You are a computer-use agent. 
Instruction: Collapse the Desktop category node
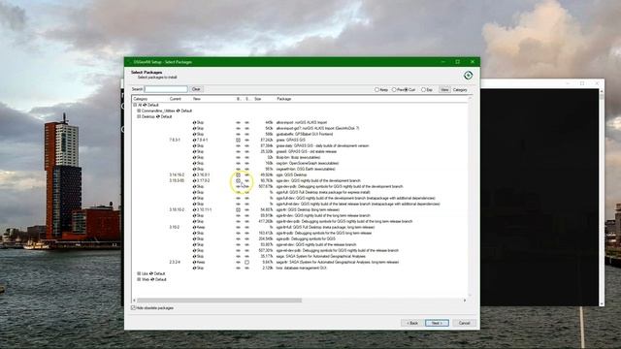pos(139,116)
